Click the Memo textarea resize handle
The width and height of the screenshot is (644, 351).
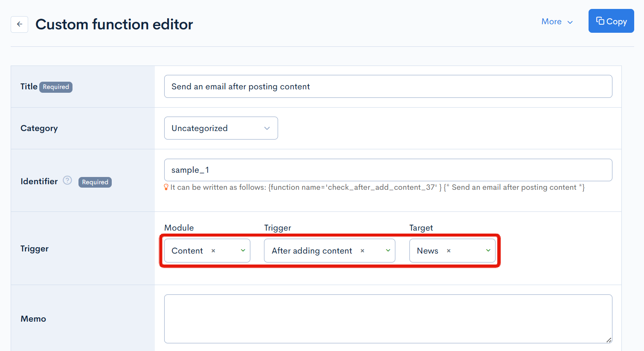click(x=609, y=340)
